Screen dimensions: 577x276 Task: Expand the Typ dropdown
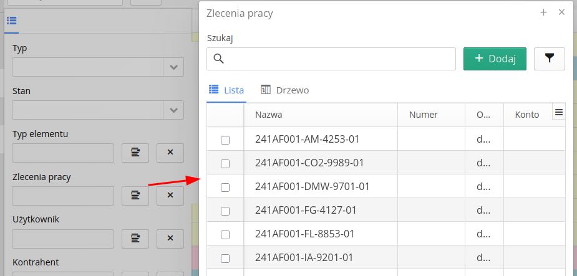(x=174, y=67)
